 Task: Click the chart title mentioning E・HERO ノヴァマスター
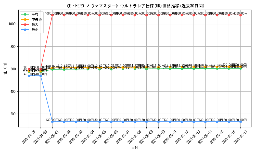135,6
